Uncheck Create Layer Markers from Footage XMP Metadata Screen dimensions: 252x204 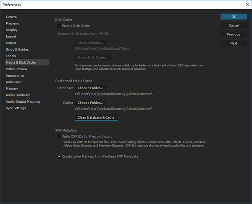[x=59, y=156]
